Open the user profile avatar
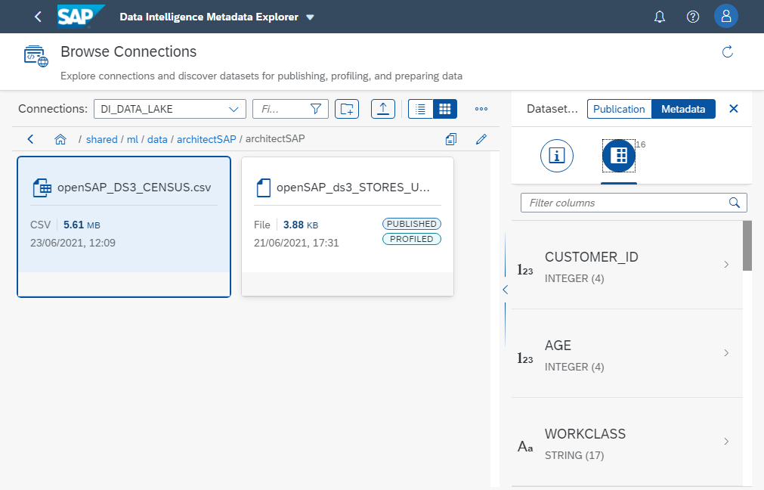Image resolution: width=764 pixels, height=490 pixels. [725, 17]
